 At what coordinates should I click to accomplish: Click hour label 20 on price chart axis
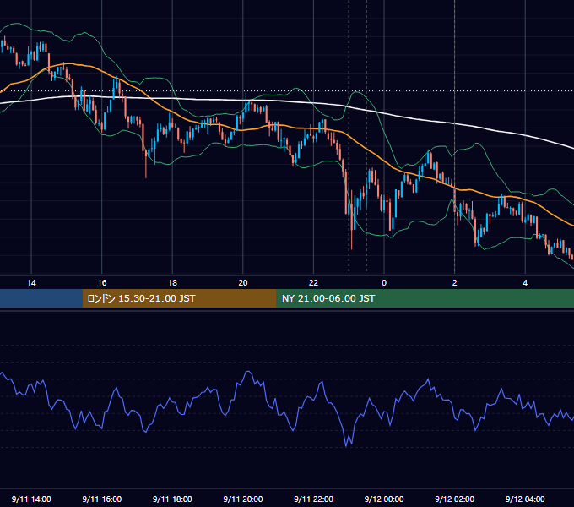(243, 283)
